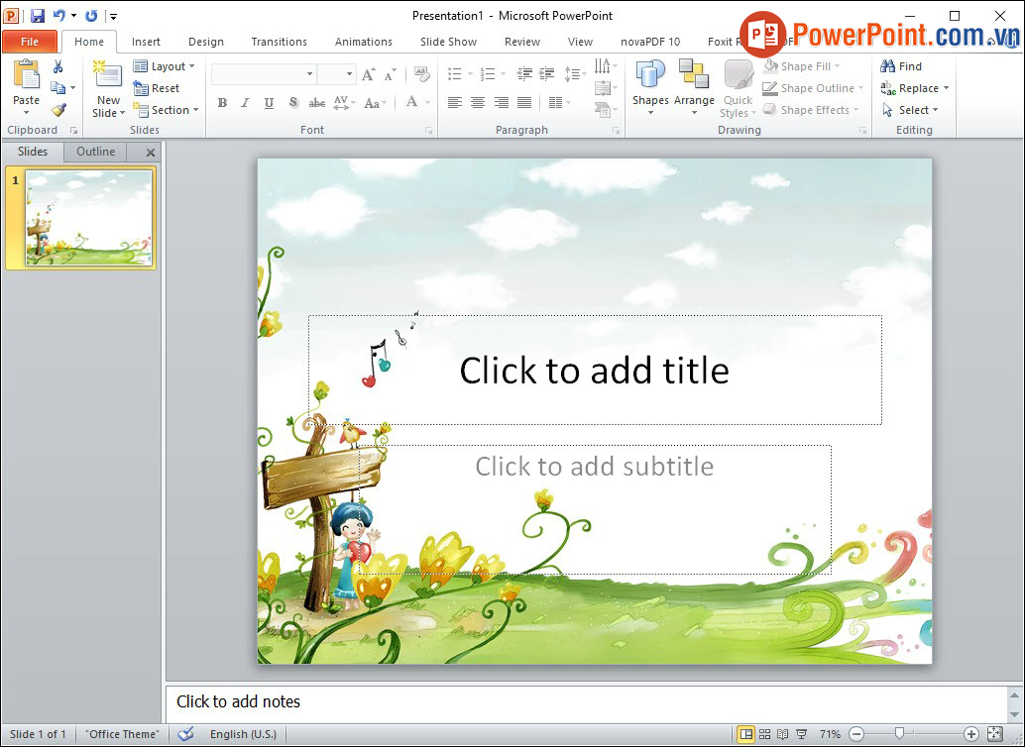Click the Cut scissors icon
The width and height of the screenshot is (1025, 747).
click(57, 66)
